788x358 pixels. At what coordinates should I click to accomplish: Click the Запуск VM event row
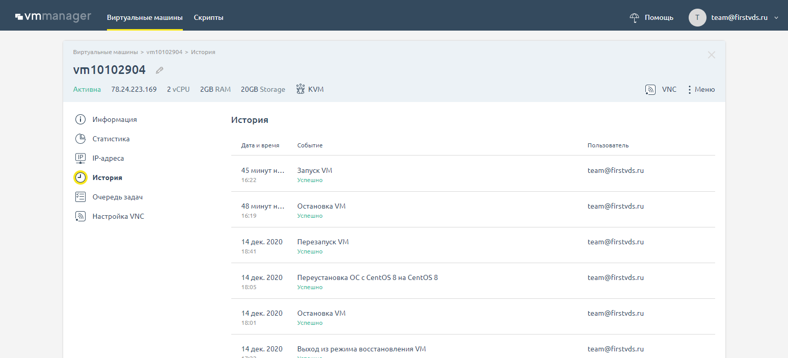point(473,174)
